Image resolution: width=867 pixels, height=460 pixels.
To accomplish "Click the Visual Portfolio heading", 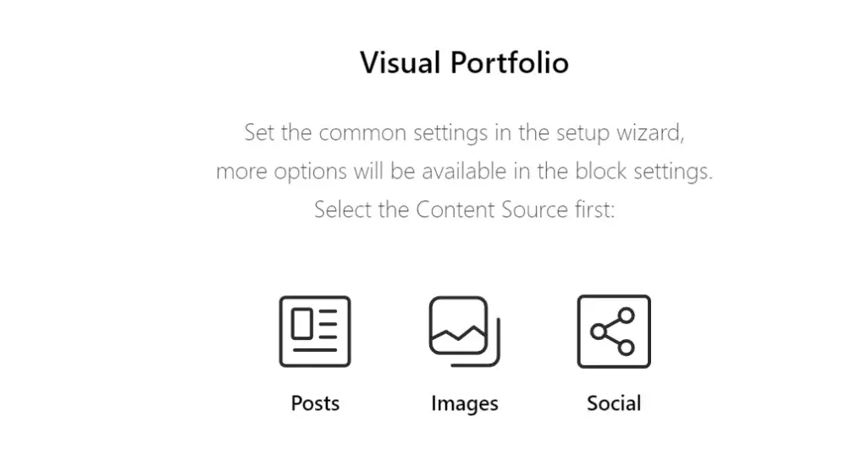I will click(464, 63).
